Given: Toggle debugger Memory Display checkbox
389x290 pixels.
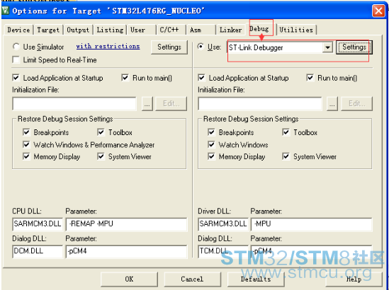Looking at the screenshot, I should [211, 156].
